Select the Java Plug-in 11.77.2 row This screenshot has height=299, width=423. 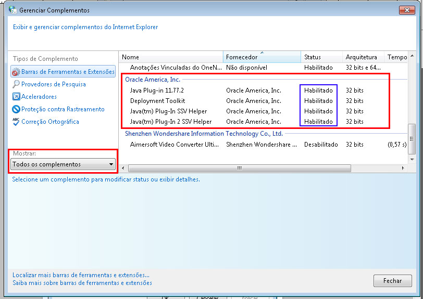(156, 90)
